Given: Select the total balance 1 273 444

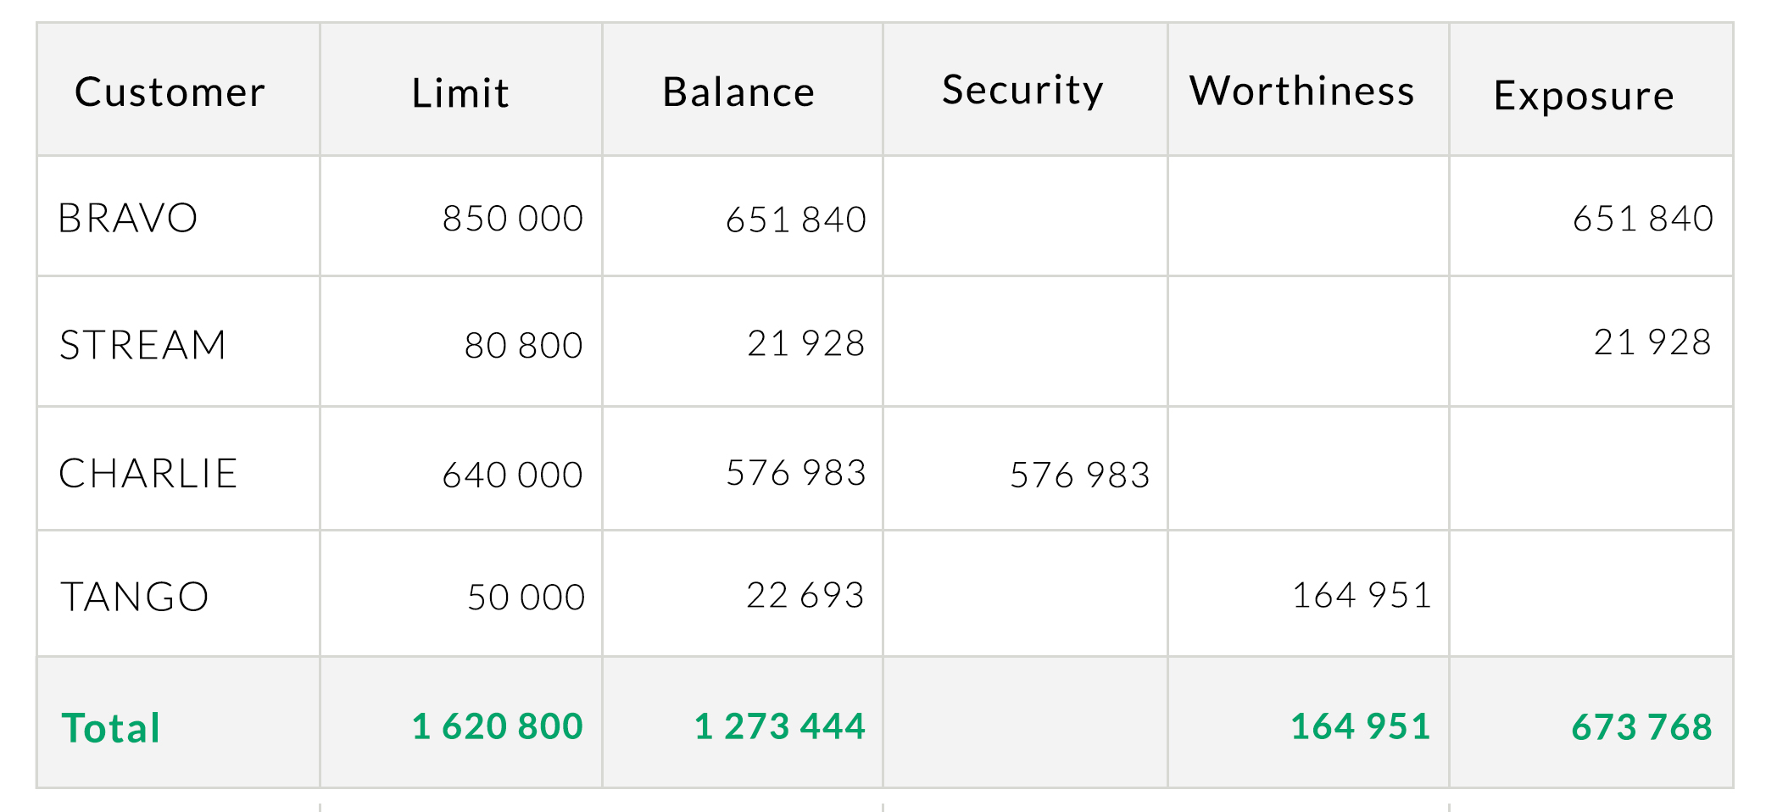Looking at the screenshot, I should coord(780,726).
